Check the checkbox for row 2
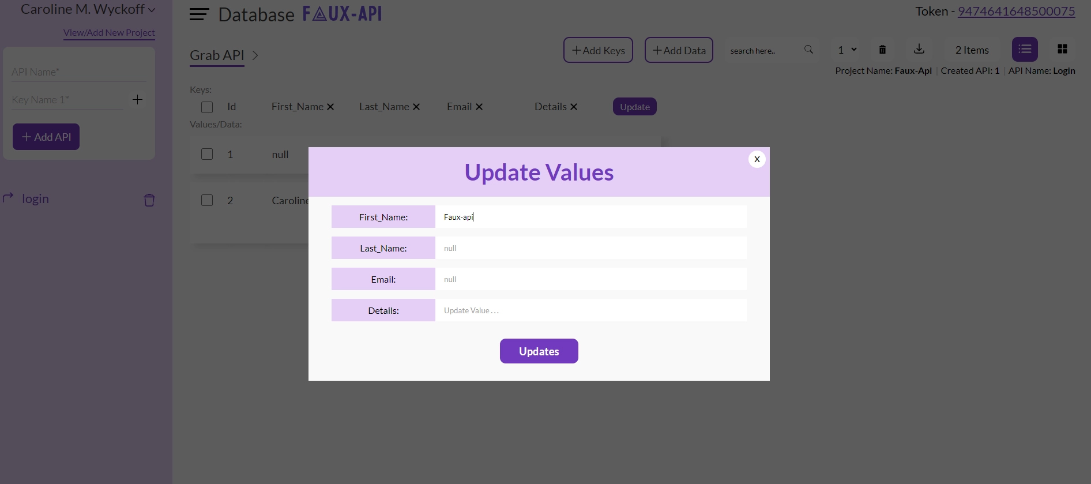The width and height of the screenshot is (1091, 484). coord(207,200)
